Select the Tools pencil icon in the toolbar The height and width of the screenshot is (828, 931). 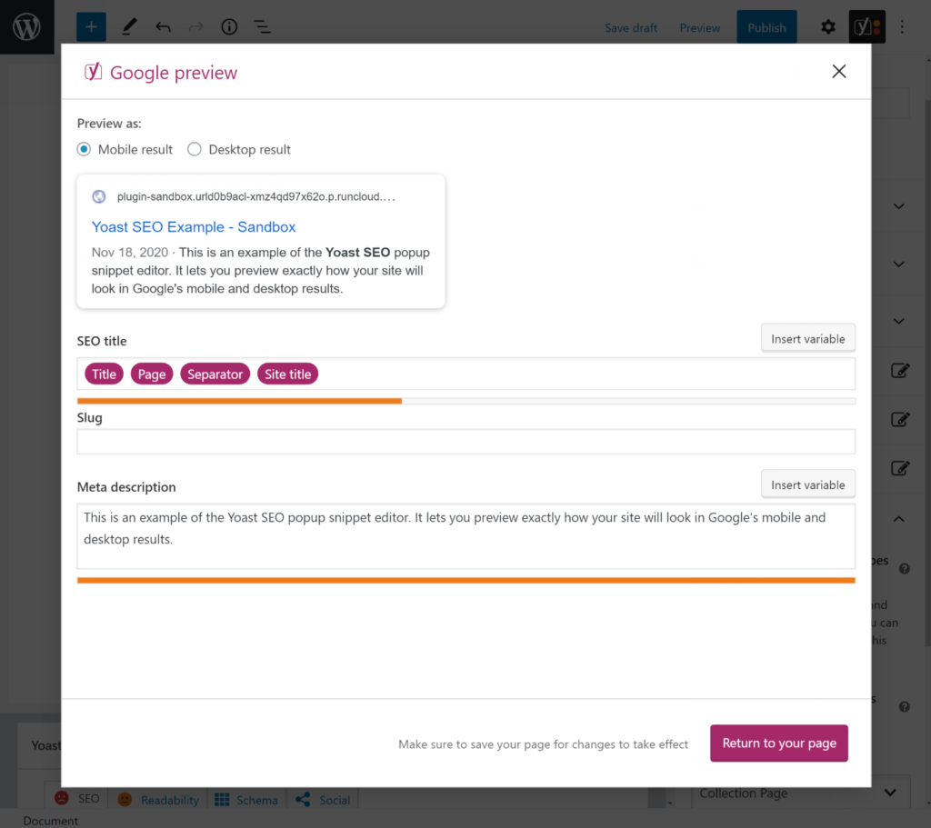[x=128, y=26]
